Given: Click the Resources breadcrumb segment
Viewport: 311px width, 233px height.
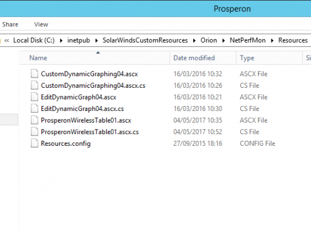Looking at the screenshot, I should click(x=293, y=40).
